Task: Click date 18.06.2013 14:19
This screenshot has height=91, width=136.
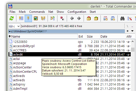Action: click(112, 42)
